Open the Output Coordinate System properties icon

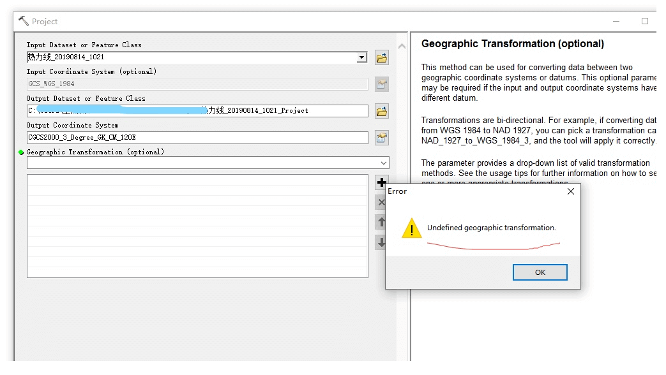[382, 138]
